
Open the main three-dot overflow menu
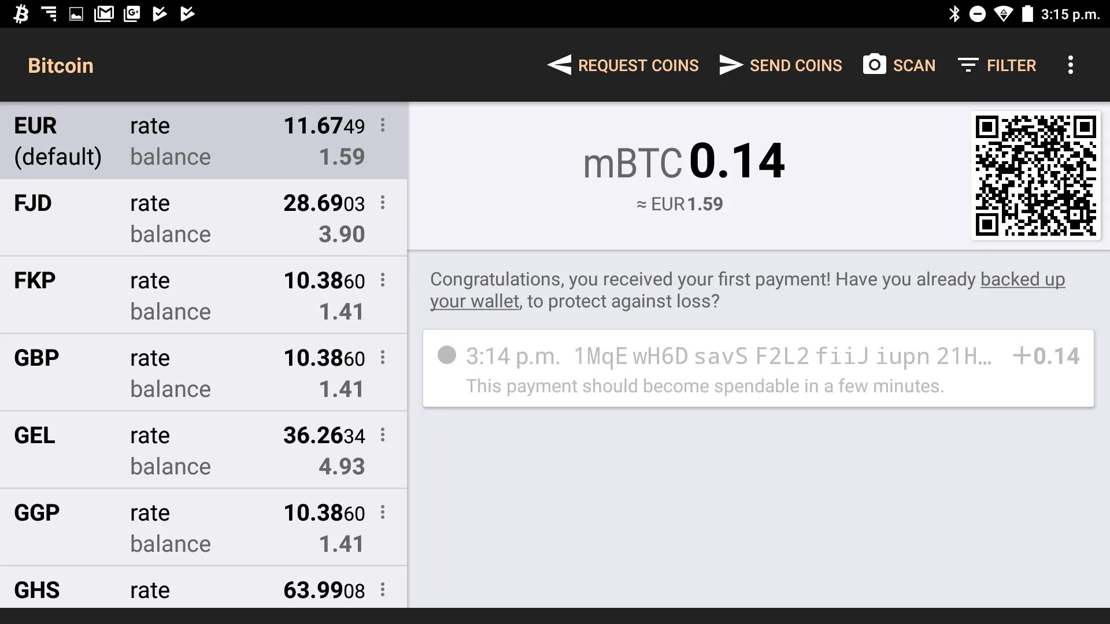(1071, 65)
